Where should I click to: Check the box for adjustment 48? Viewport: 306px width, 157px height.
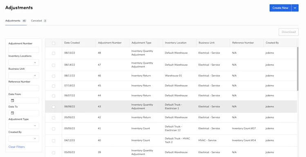click(54, 53)
